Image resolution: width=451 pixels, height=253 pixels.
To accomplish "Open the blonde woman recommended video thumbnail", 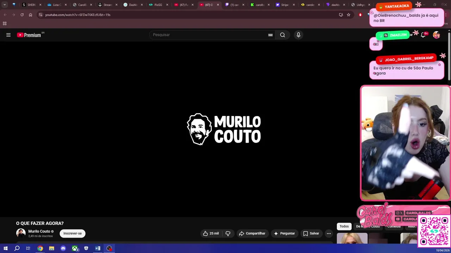I will [x=352, y=238].
